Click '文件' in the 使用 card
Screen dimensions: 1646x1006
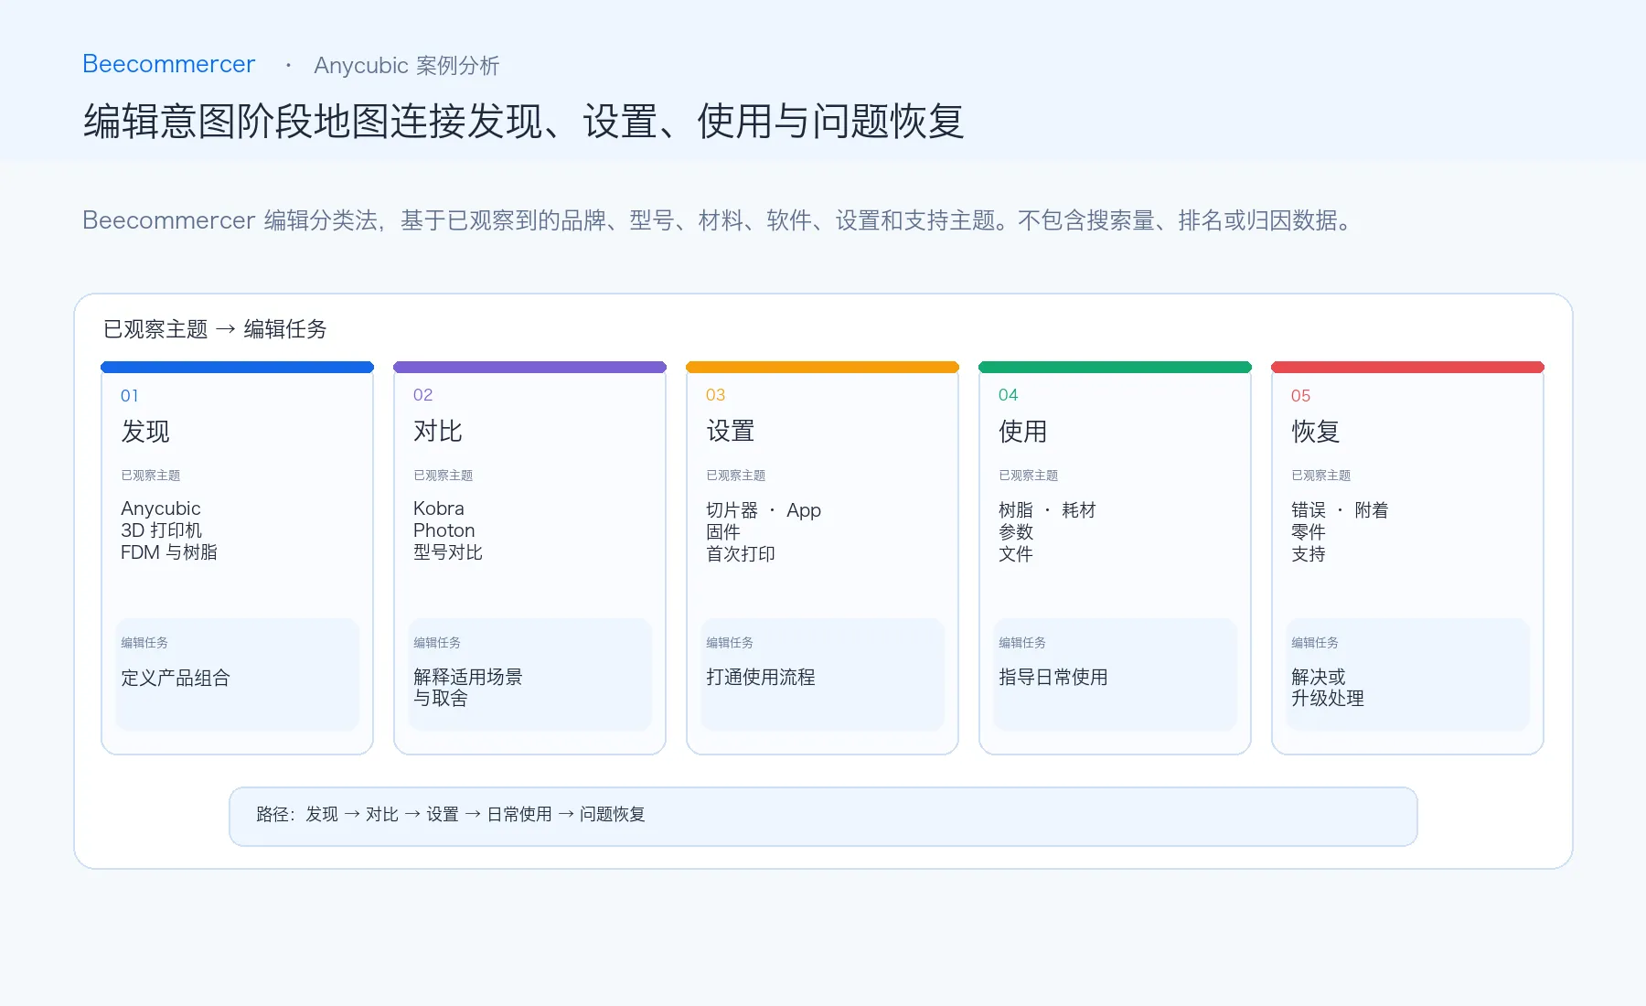[x=1016, y=554]
